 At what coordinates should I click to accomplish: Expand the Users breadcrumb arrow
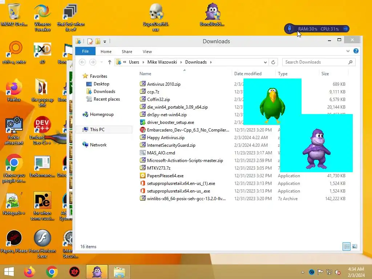tap(143, 62)
